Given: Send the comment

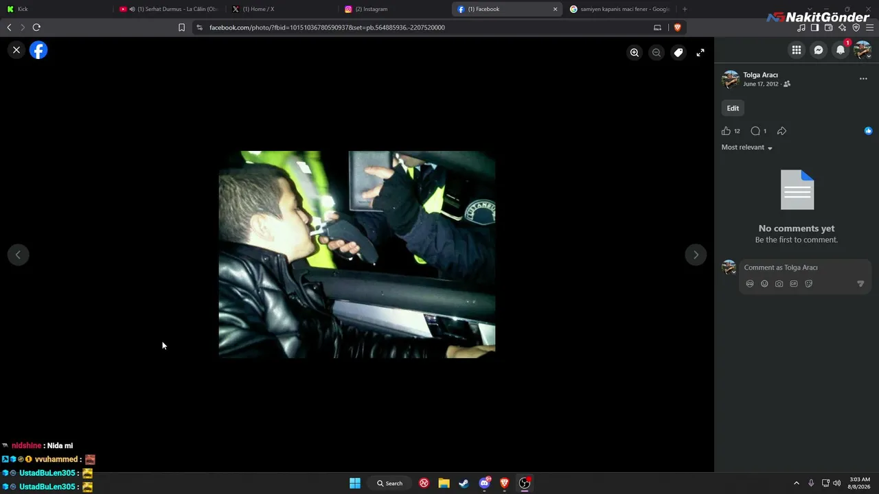Looking at the screenshot, I should (x=860, y=284).
